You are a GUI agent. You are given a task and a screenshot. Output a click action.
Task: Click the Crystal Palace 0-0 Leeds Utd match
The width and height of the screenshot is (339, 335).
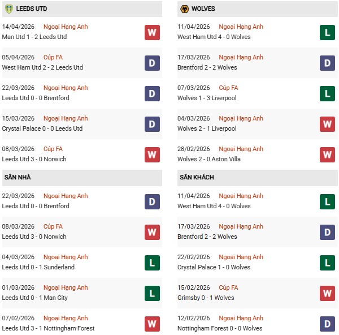(42, 128)
